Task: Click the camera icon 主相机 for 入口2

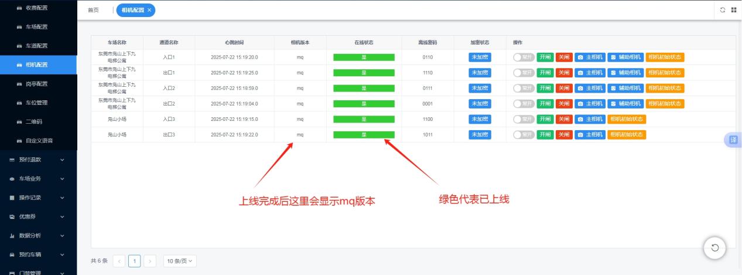Action: point(580,88)
